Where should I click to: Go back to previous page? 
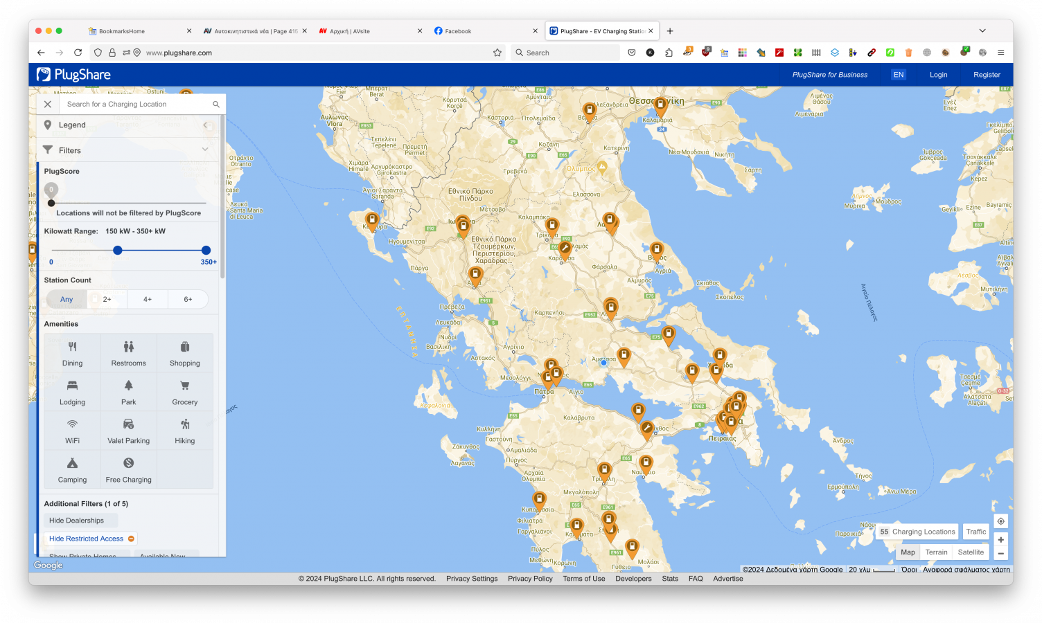[x=41, y=53]
